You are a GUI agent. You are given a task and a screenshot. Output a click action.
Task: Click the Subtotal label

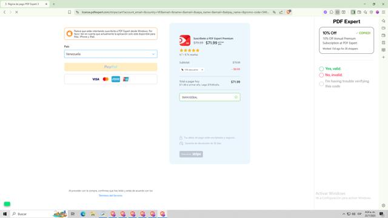(x=184, y=62)
